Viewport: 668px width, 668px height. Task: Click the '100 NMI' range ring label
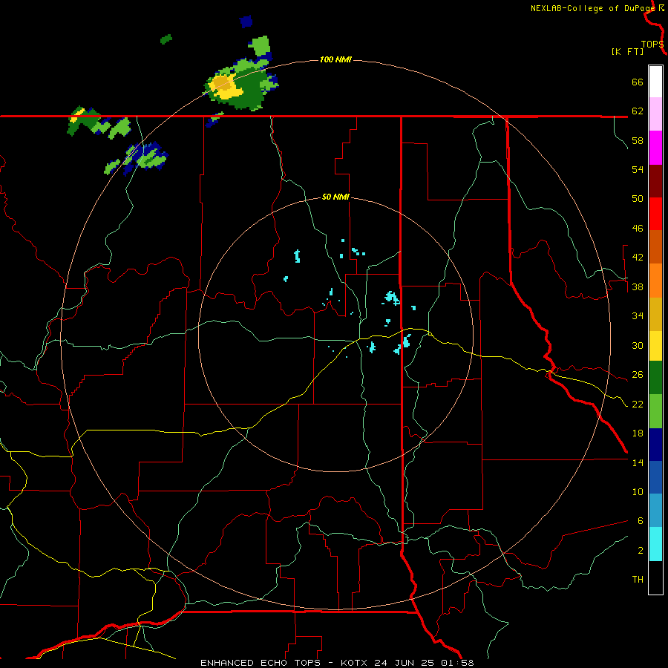(x=335, y=59)
